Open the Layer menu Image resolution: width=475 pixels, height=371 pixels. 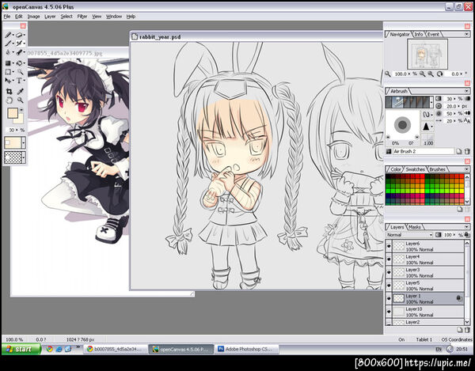tap(50, 17)
